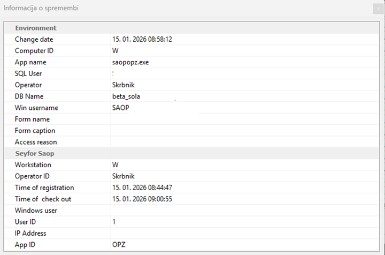
Task: Click the SQL User row
Action: (28, 73)
